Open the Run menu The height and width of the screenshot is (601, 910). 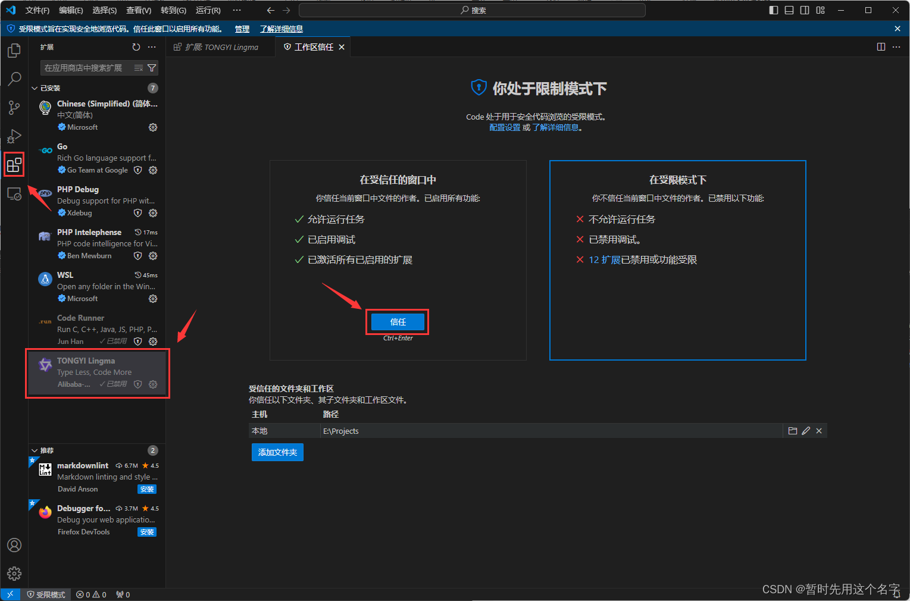pos(208,10)
